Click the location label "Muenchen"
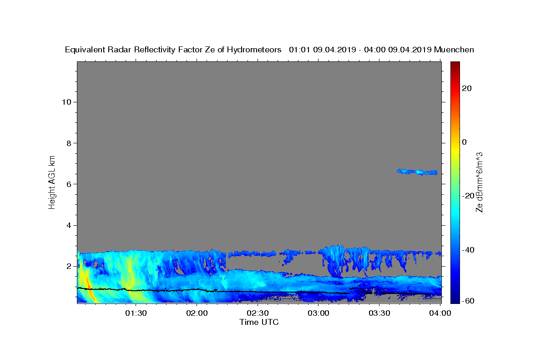Image resolution: width=546 pixels, height=364 pixels. (454, 50)
